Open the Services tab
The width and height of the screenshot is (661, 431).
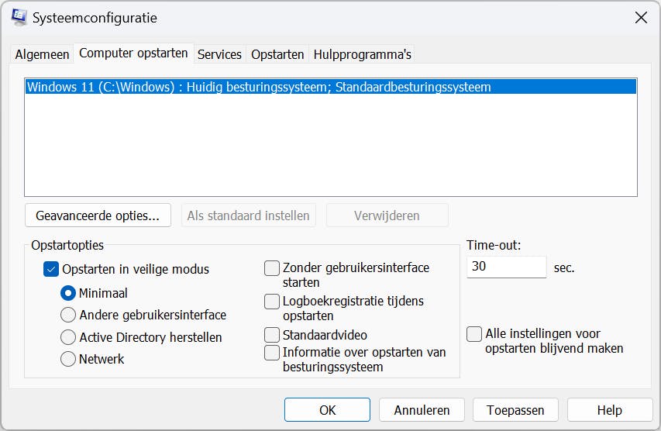[219, 54]
